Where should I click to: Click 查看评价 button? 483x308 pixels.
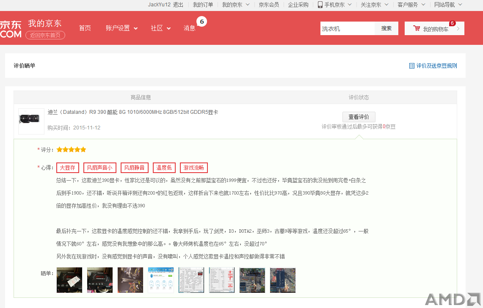click(x=359, y=117)
